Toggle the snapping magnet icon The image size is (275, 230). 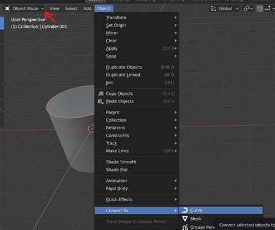pos(259,9)
